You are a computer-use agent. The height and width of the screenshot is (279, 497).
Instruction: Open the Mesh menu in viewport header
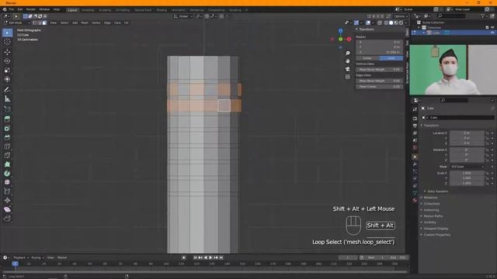point(85,22)
